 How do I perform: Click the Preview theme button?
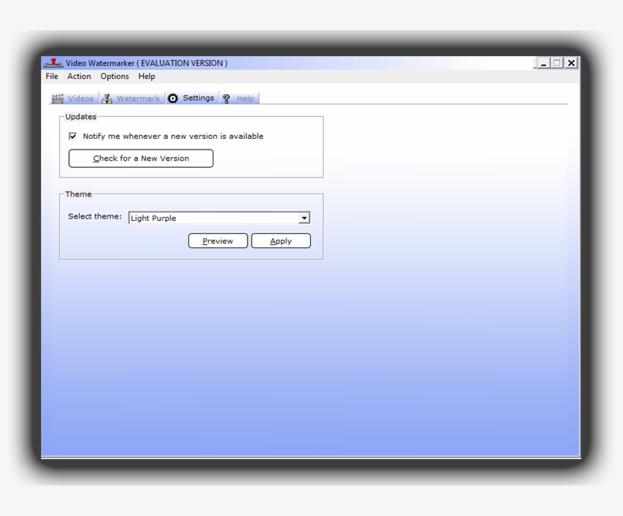[x=218, y=241]
